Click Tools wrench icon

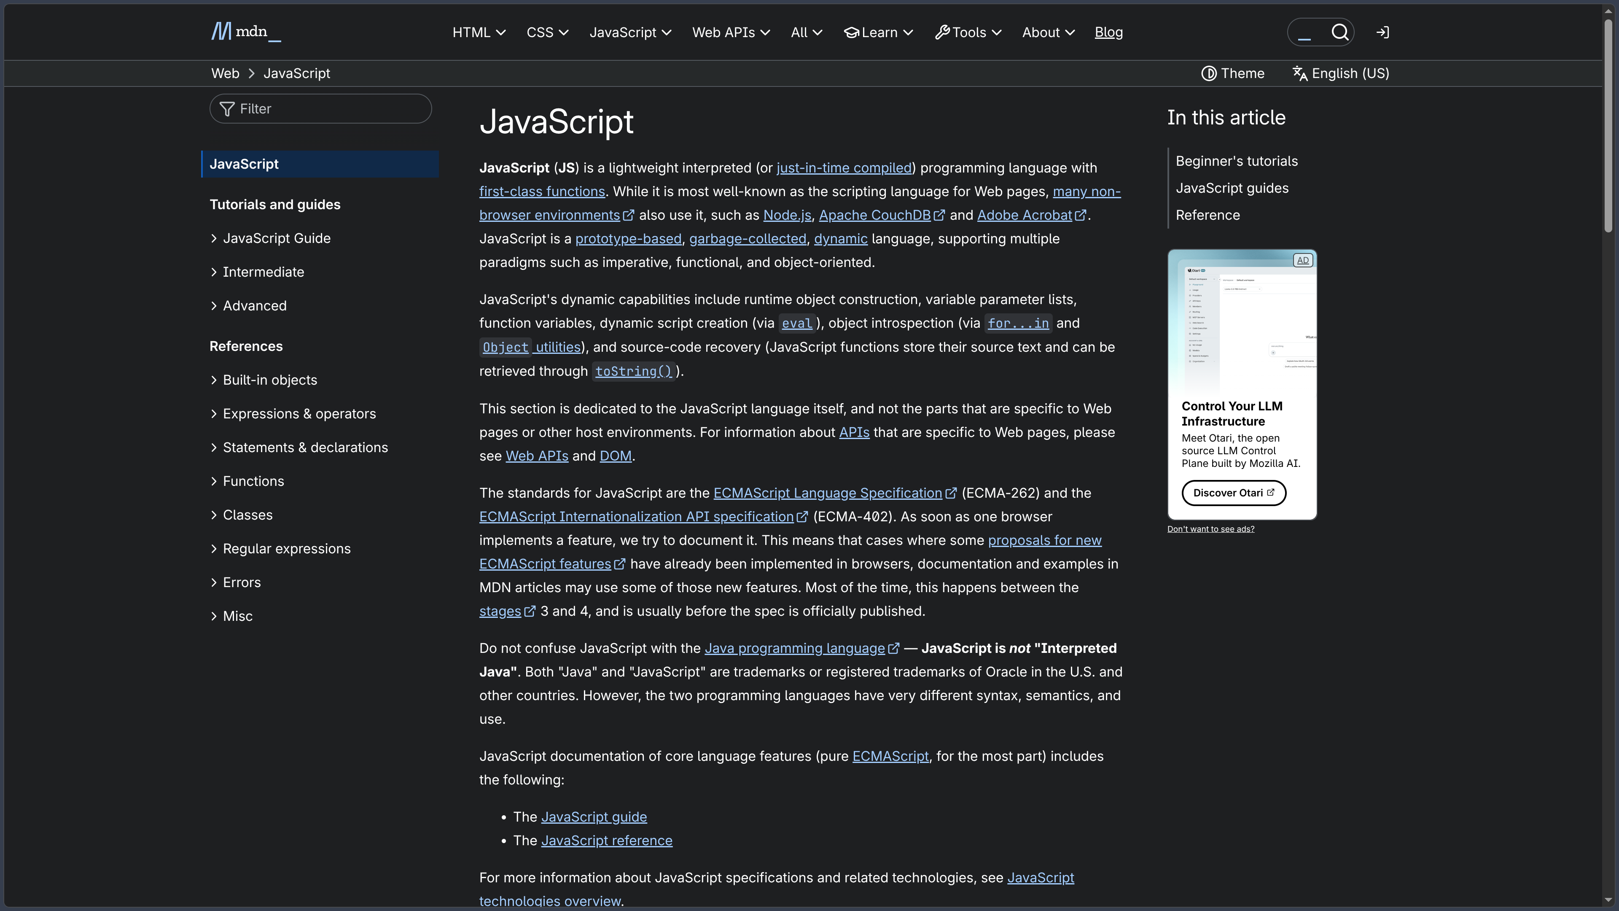coord(942,32)
